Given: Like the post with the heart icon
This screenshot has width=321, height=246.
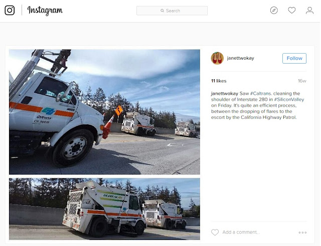Looking at the screenshot, I should pyautogui.click(x=215, y=232).
